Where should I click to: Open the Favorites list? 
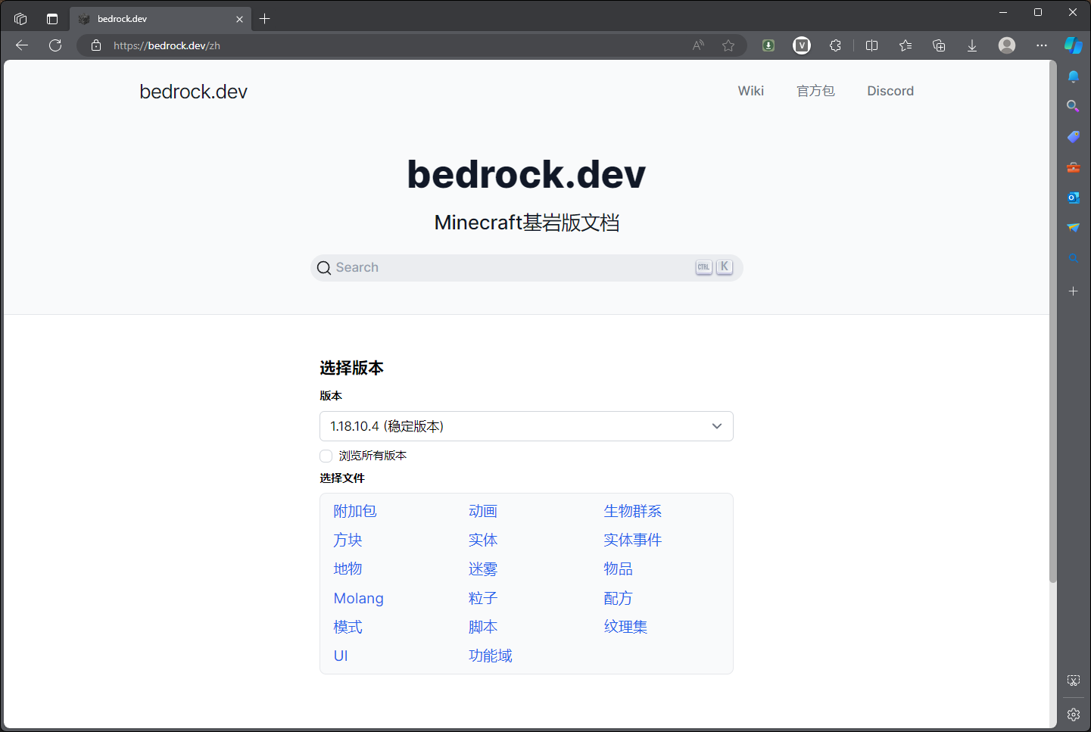tap(906, 45)
